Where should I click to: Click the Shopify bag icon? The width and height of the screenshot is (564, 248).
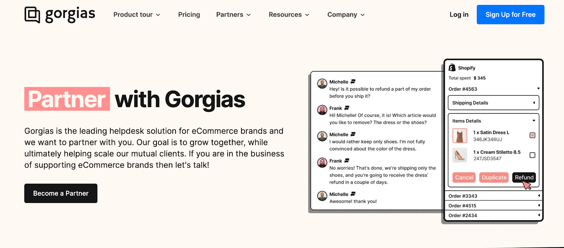pyautogui.click(x=452, y=67)
